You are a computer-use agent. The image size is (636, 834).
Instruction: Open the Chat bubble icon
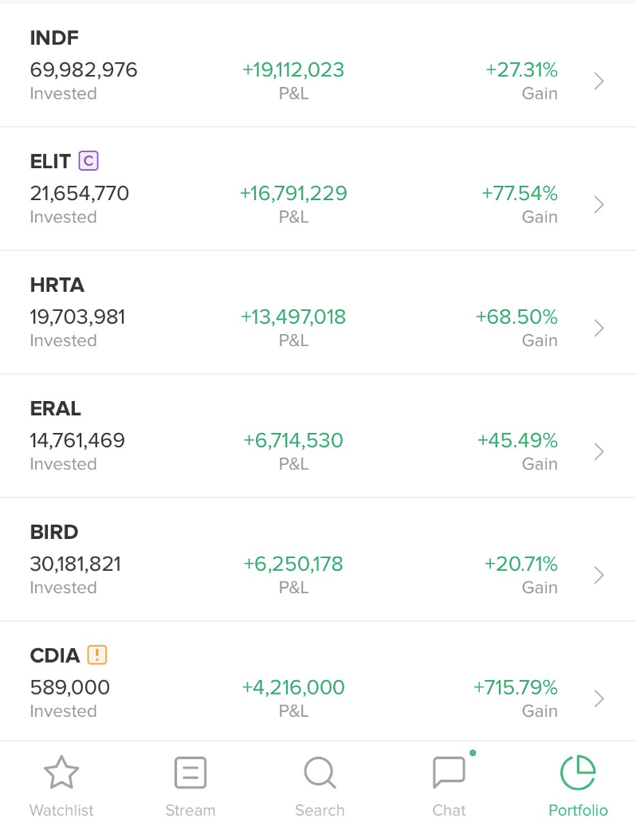(x=449, y=773)
